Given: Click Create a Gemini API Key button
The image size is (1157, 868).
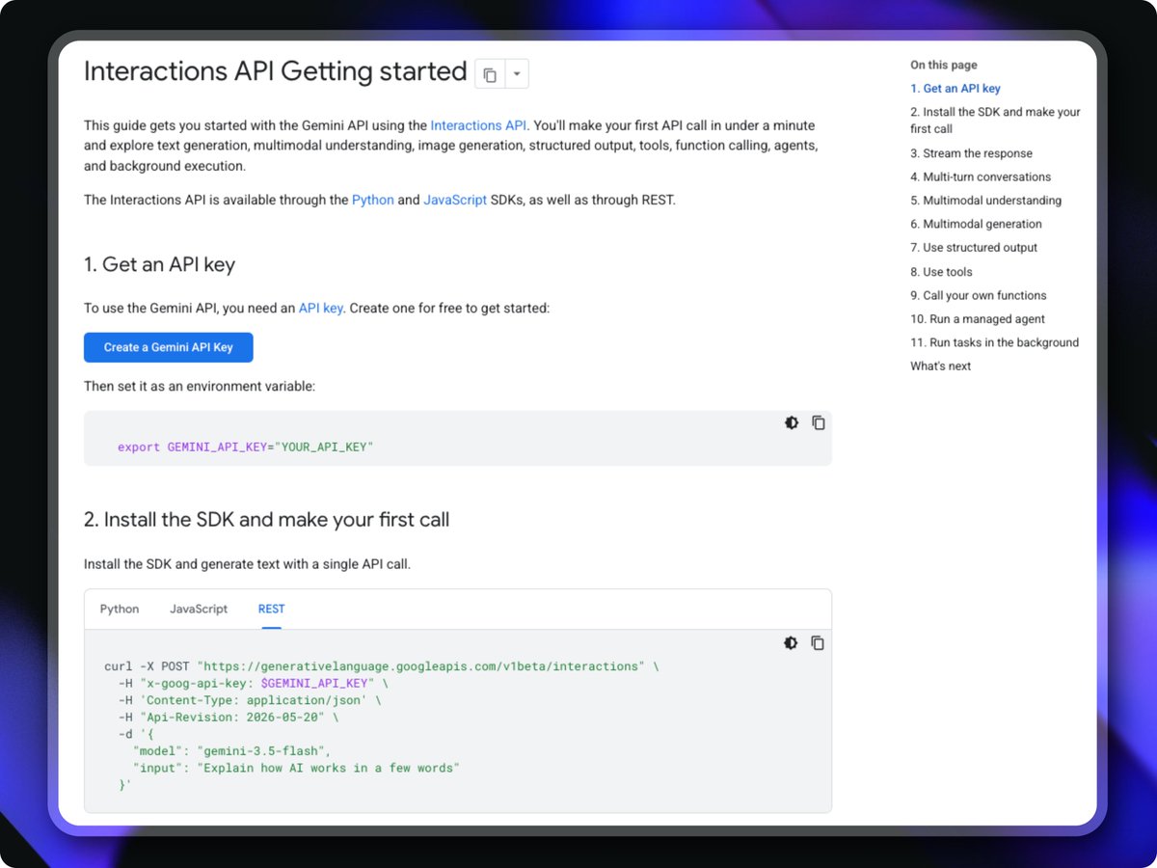Looking at the screenshot, I should click(x=169, y=347).
